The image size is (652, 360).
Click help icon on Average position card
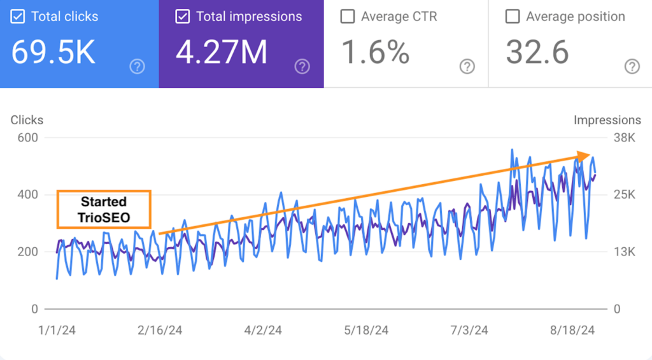point(632,66)
